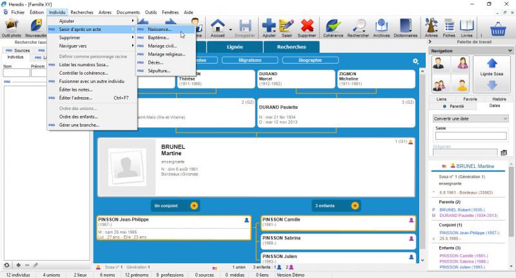
Task: Click the Un conjoint button
Action: 169,206
